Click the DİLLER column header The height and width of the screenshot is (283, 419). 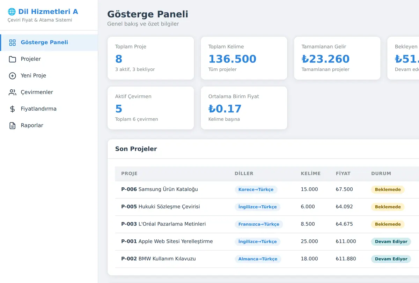[244, 173]
